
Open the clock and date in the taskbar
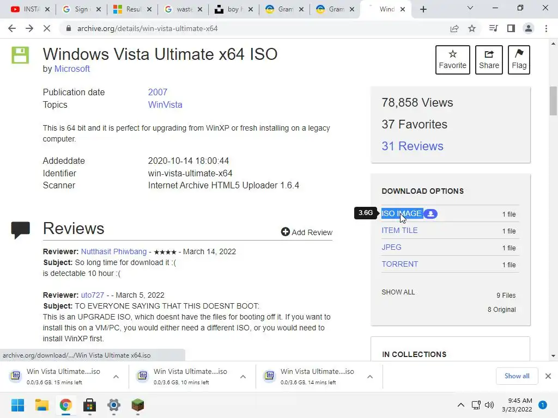coord(517,405)
